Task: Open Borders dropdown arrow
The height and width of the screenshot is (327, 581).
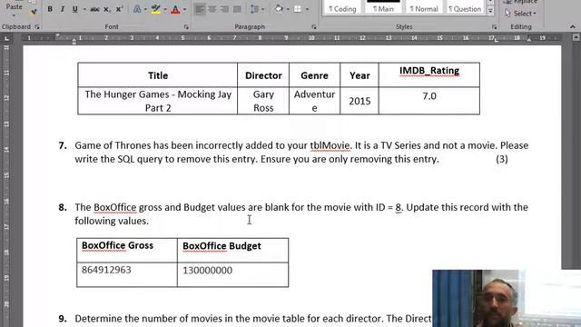Action: point(307,9)
